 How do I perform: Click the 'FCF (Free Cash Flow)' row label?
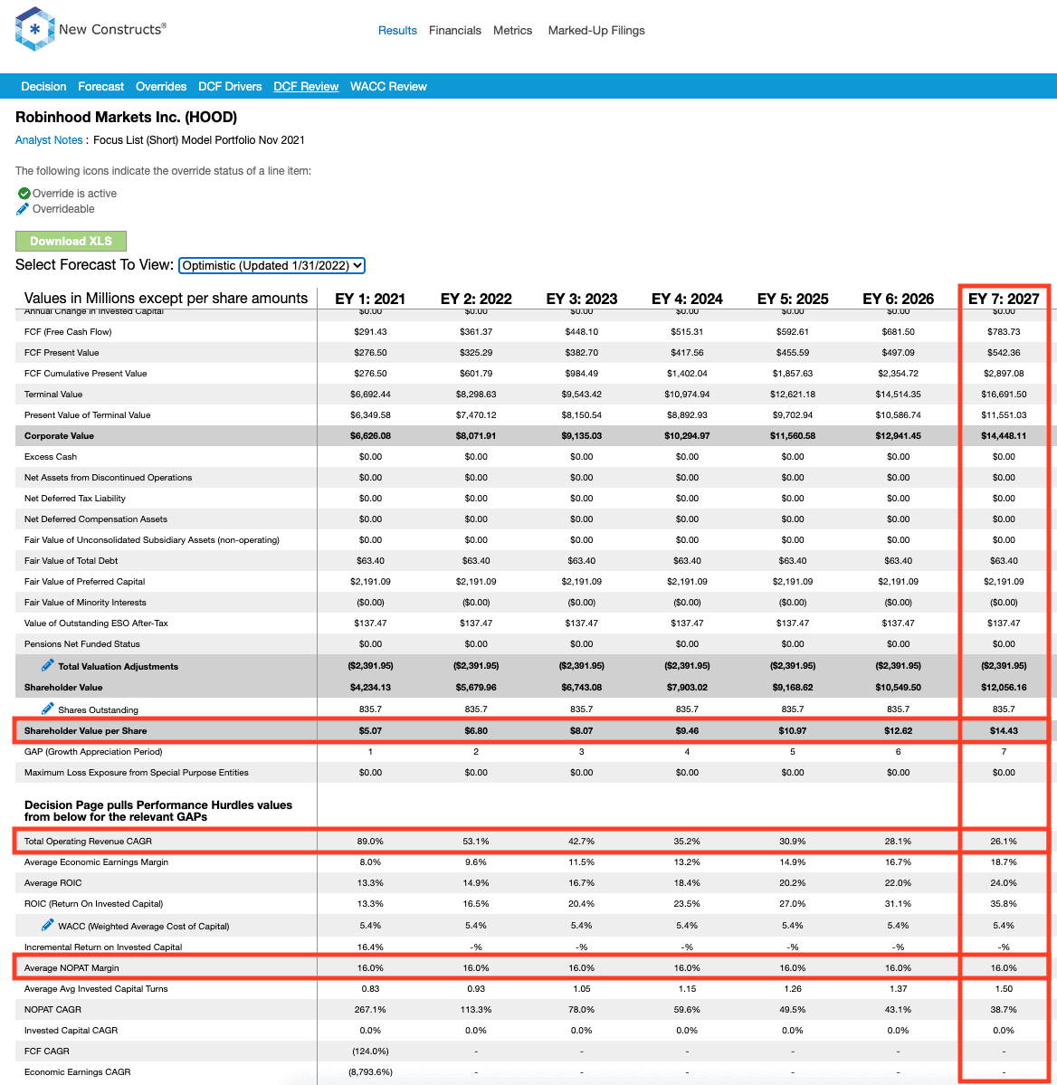[x=68, y=332]
